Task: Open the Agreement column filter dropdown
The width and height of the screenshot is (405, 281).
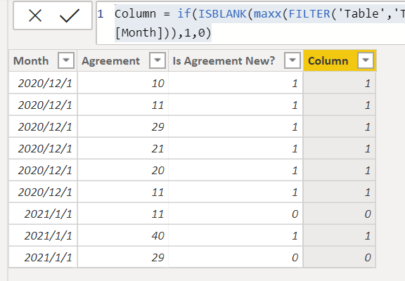Action: (157, 60)
